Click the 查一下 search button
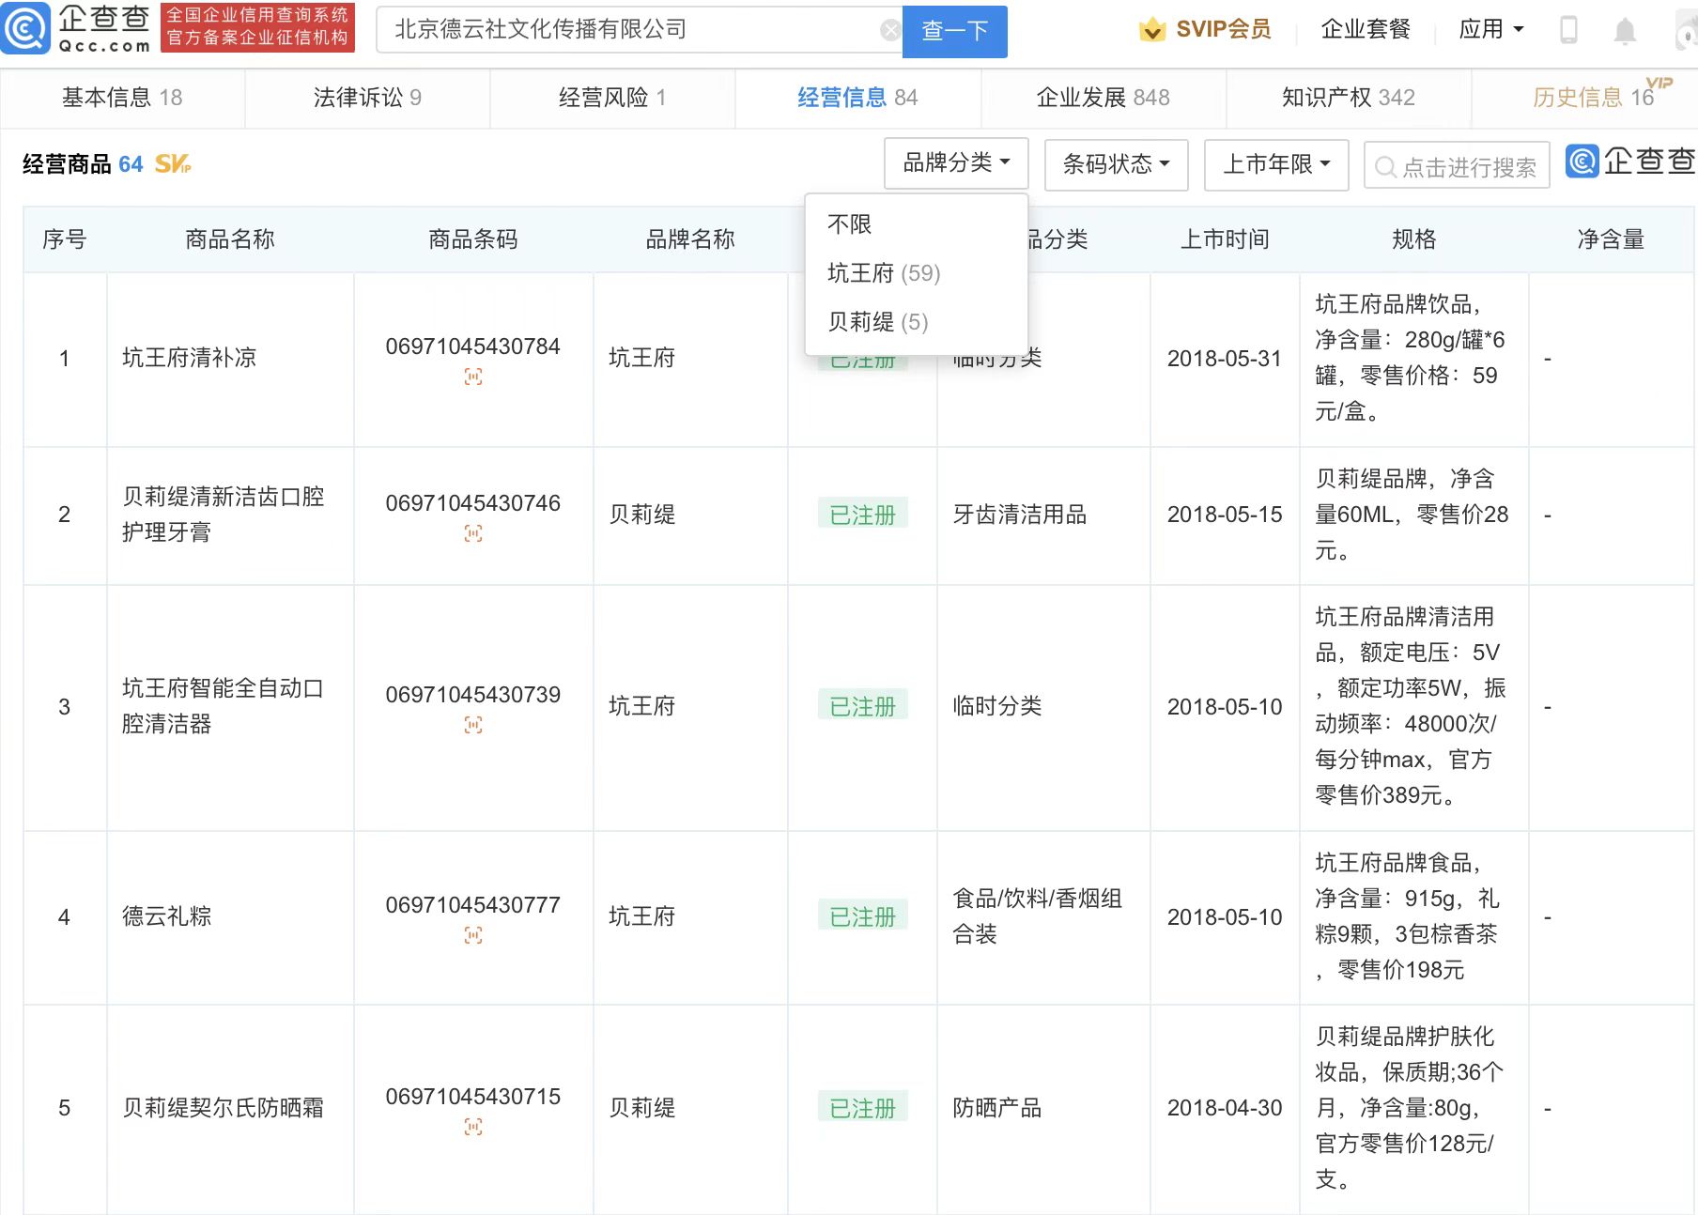 coord(954,31)
